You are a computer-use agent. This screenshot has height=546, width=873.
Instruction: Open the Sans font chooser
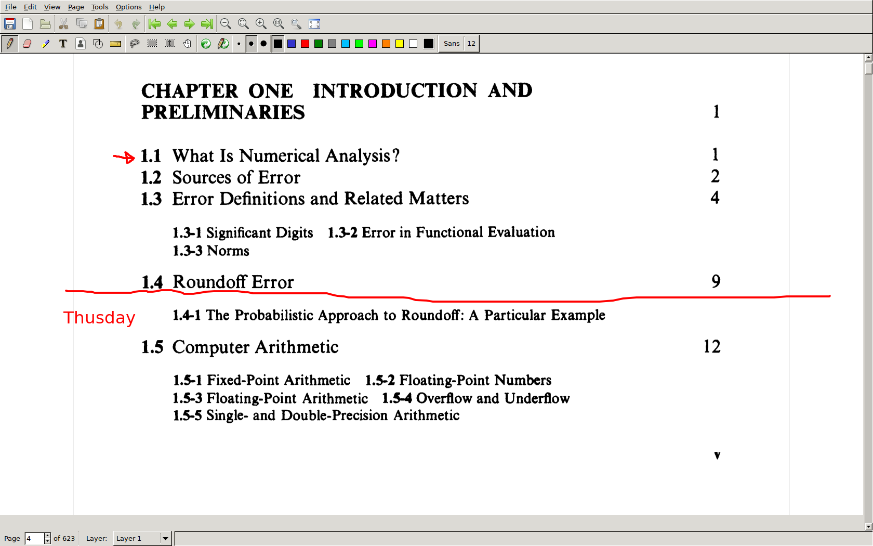[451, 44]
